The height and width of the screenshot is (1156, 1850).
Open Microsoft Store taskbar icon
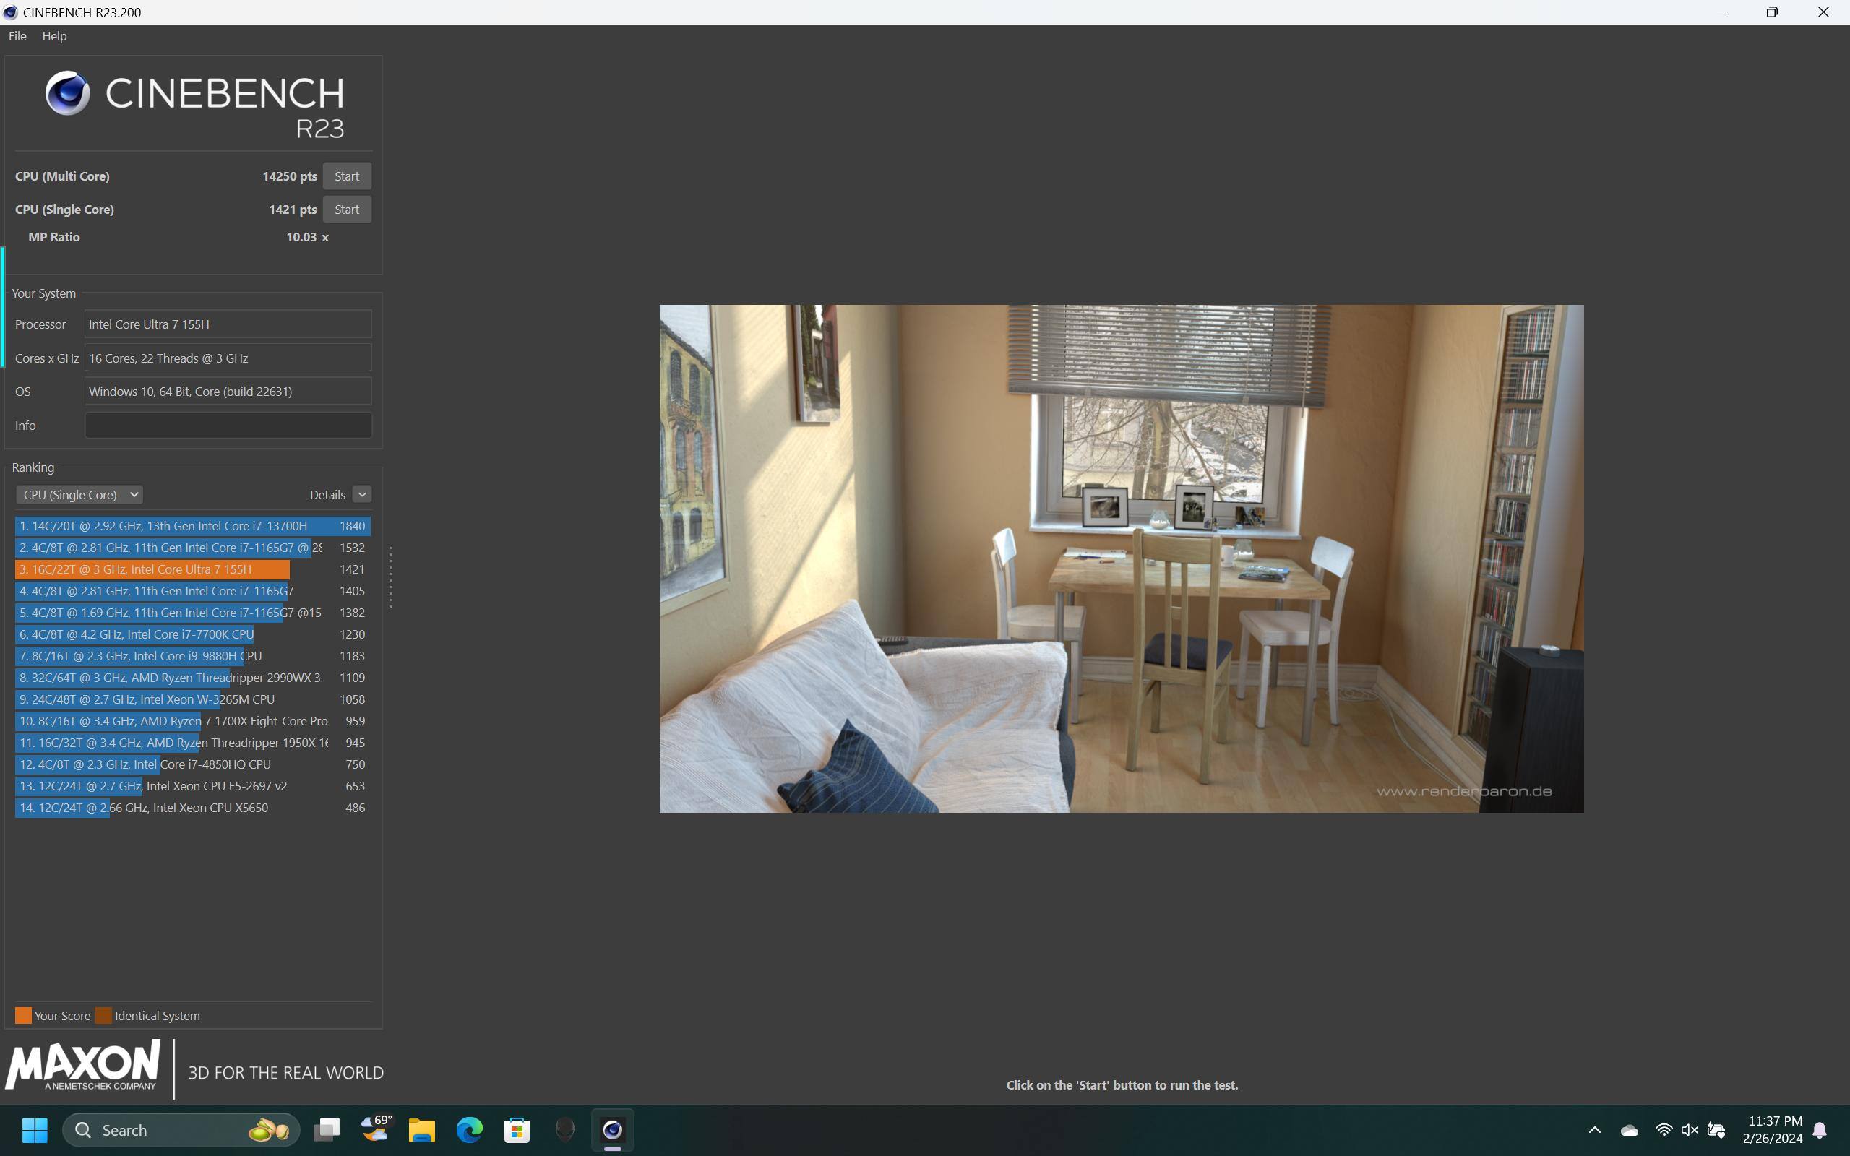coord(517,1129)
